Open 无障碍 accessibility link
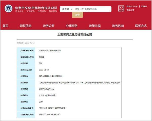Viewport: 152px width, 121px height. [144, 6]
